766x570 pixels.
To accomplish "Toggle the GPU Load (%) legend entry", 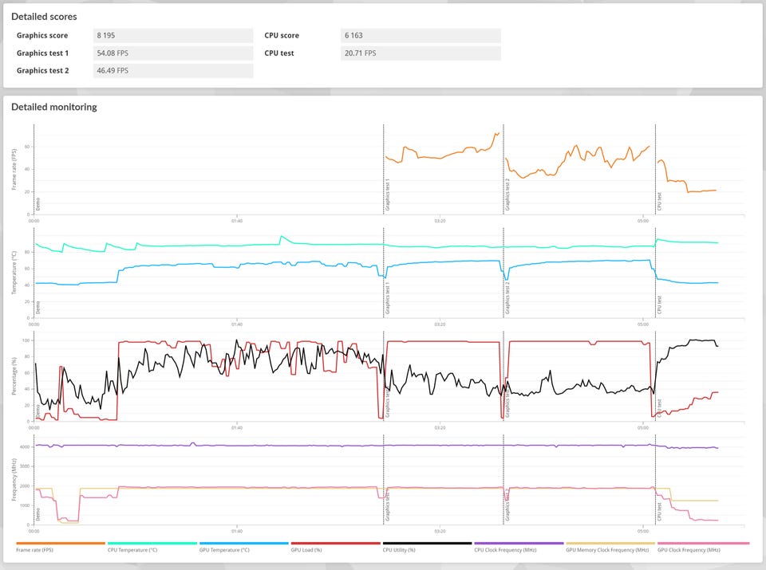I will click(x=336, y=547).
